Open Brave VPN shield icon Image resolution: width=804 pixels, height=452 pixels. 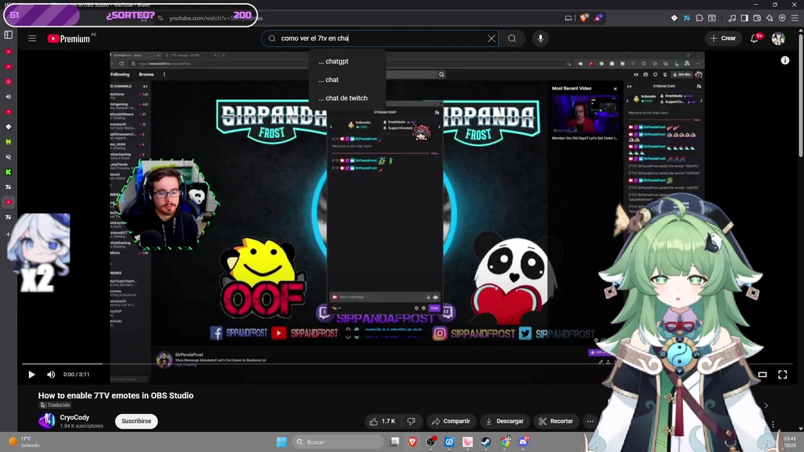781,18
